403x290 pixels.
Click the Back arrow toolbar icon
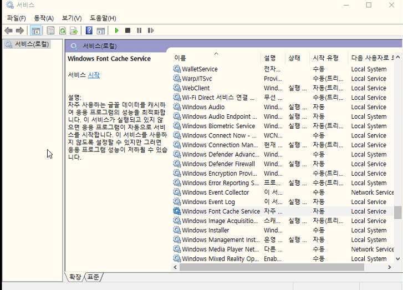tap(8, 30)
